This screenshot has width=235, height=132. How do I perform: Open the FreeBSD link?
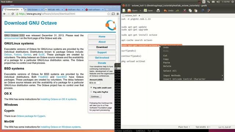point(43,77)
